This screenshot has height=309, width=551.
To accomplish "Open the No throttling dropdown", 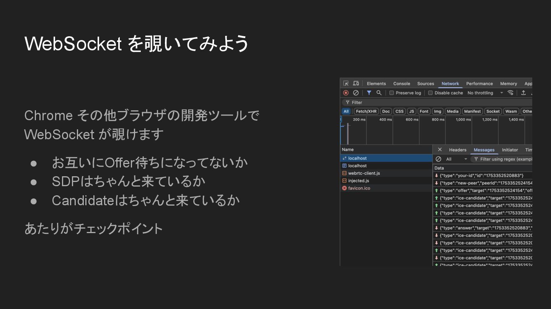I will click(485, 93).
